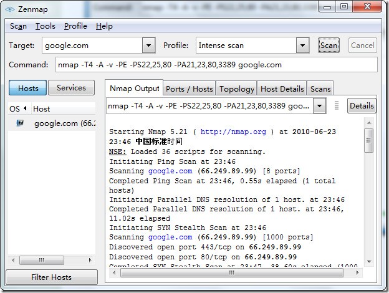Open the Help menu
Image resolution: width=389 pixels, height=293 pixels.
click(104, 26)
